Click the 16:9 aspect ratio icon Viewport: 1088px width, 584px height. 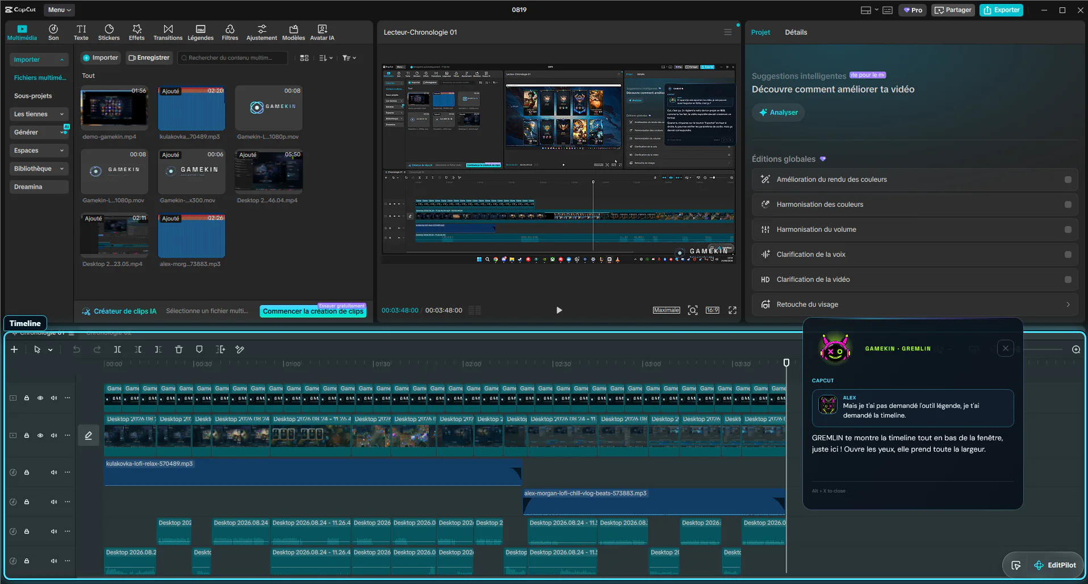point(712,310)
